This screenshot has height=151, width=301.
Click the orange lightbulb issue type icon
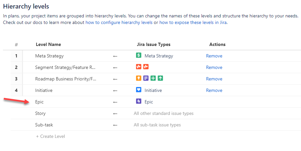[x=139, y=78]
